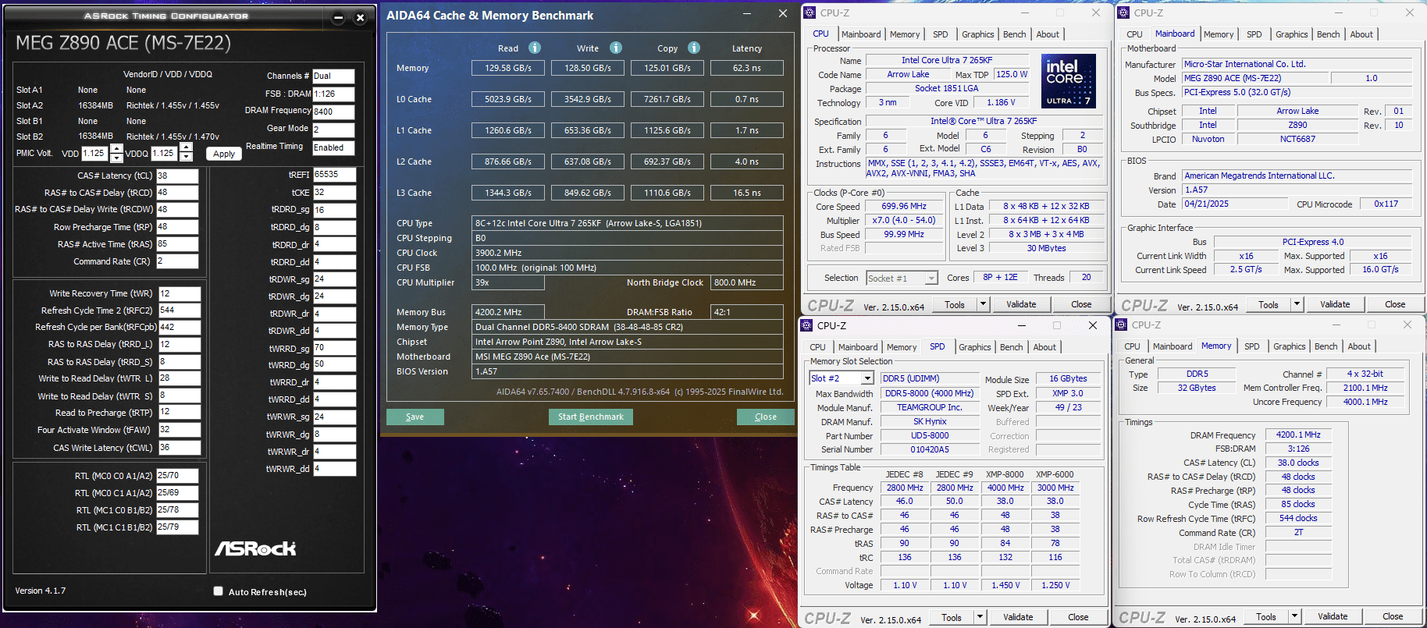The width and height of the screenshot is (1427, 628).
Task: Click the Refresh Cycle Time 2 (tRFC2) field
Action: pos(180,310)
